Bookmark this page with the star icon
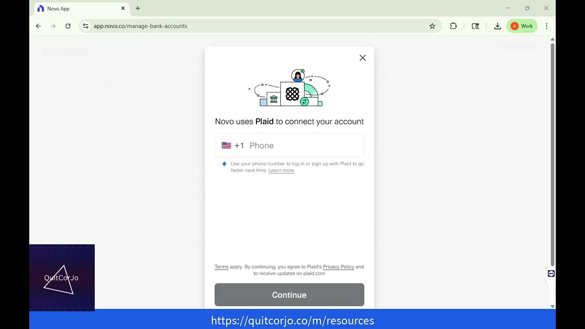 [432, 26]
